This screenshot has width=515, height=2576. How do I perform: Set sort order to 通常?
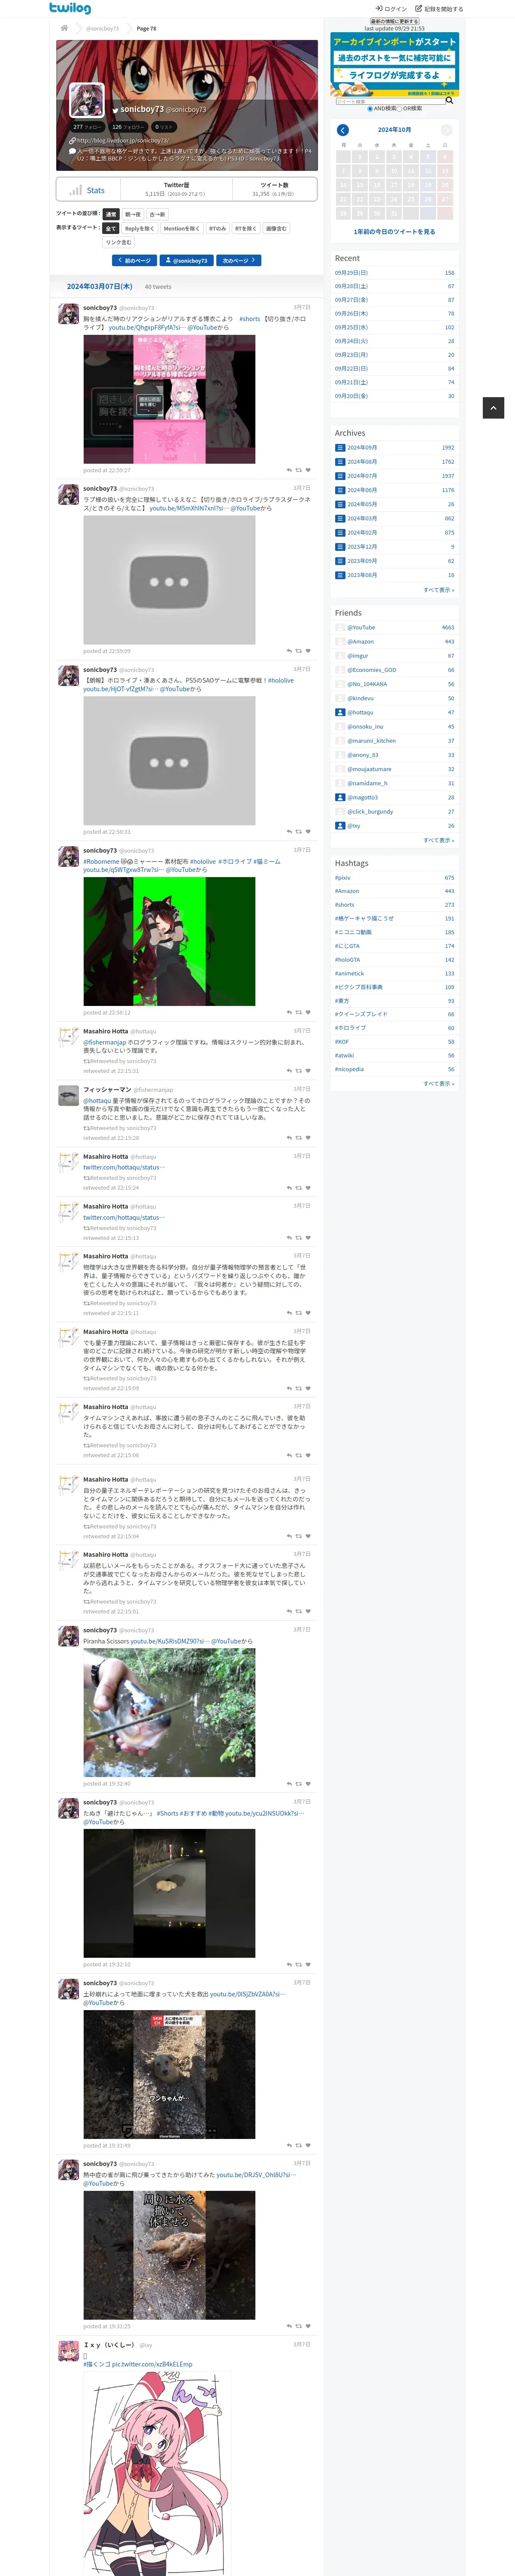111,214
